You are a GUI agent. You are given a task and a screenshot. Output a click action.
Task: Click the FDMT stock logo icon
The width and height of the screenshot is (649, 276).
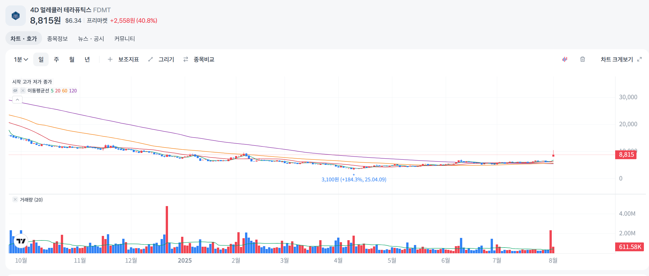pyautogui.click(x=16, y=16)
